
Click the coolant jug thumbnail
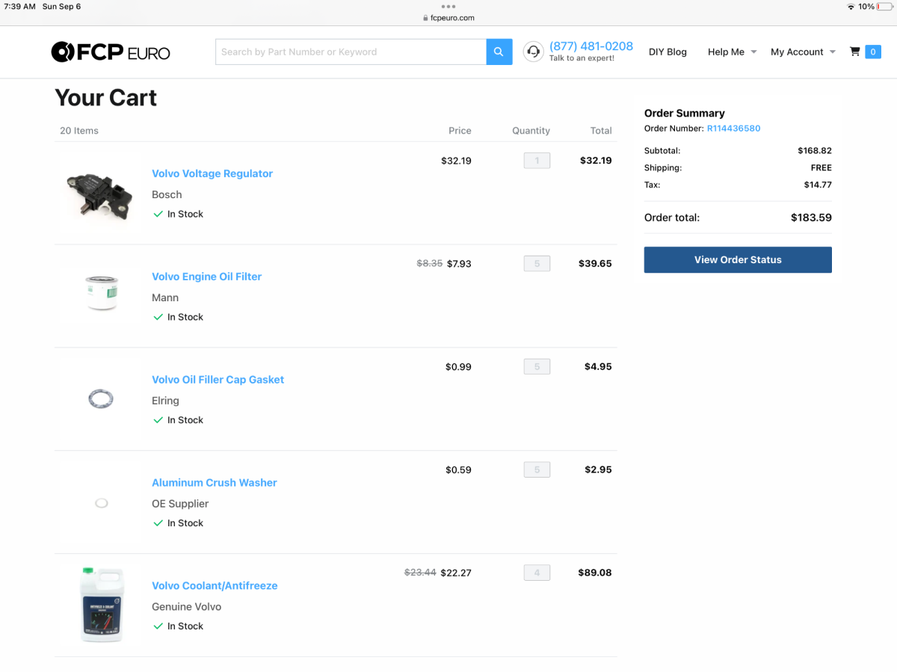pos(102,604)
